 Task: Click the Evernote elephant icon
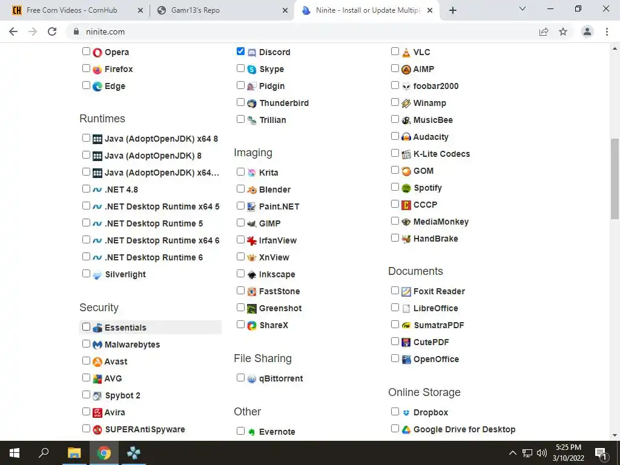(252, 432)
